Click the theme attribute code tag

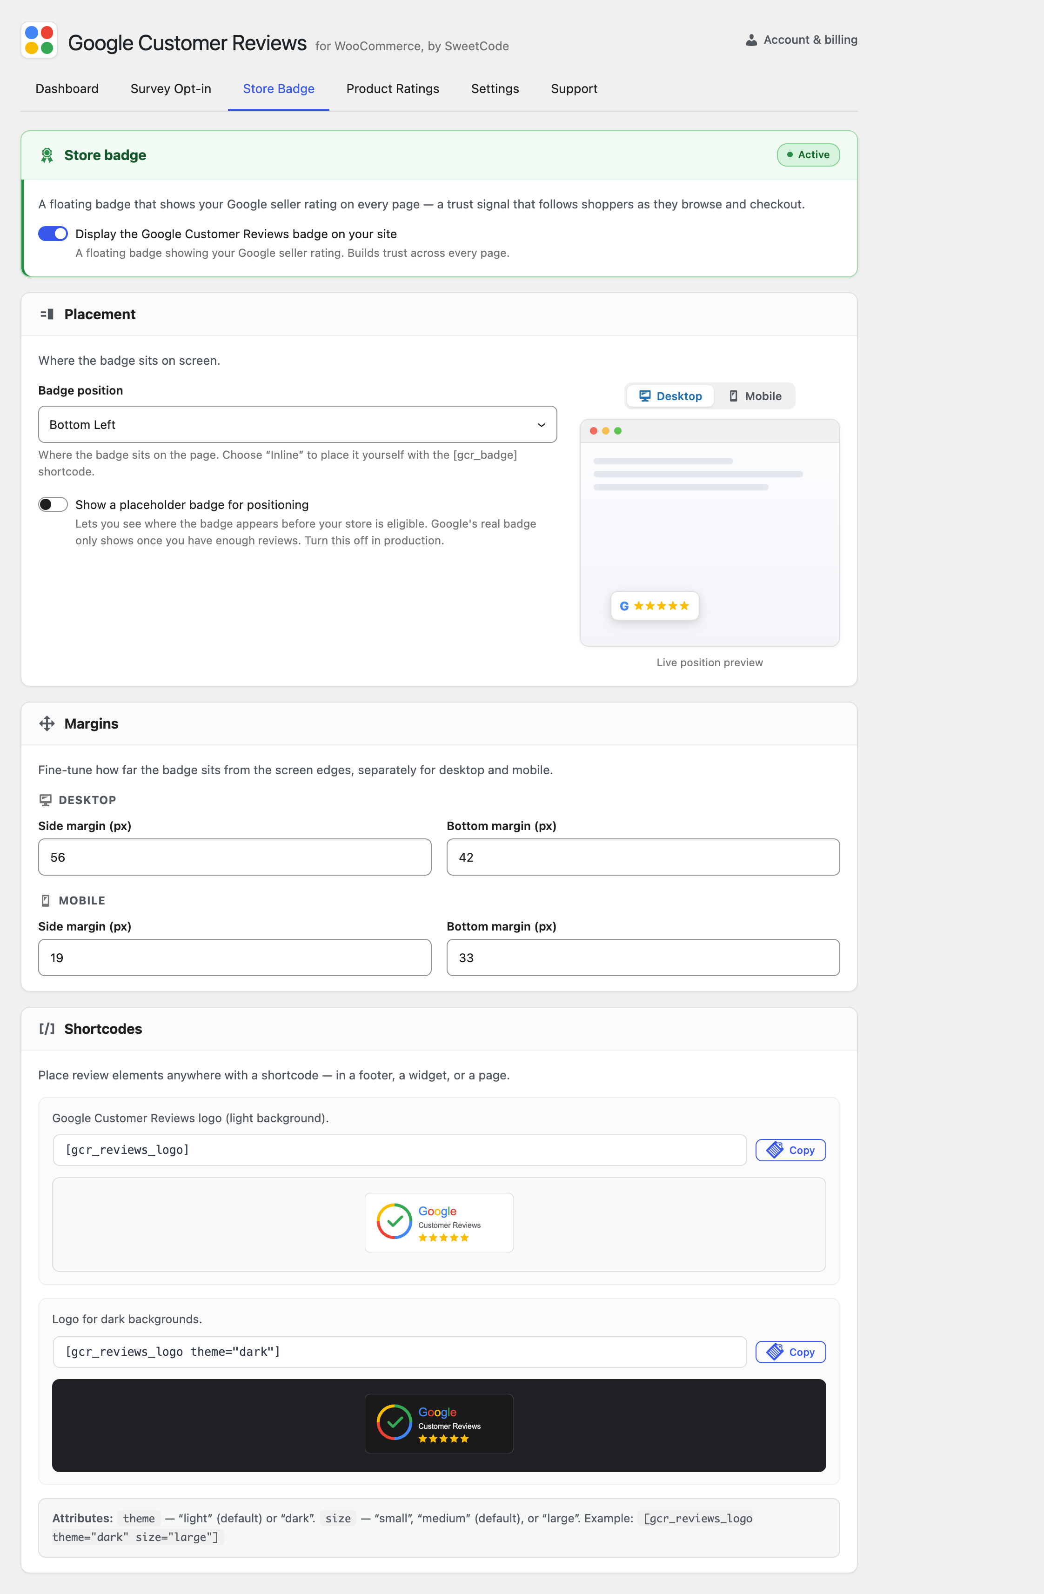tap(139, 1518)
